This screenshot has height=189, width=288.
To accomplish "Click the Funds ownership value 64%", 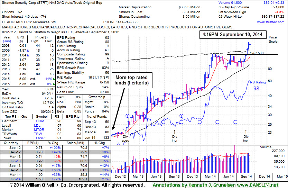I will tap(105, 111).
